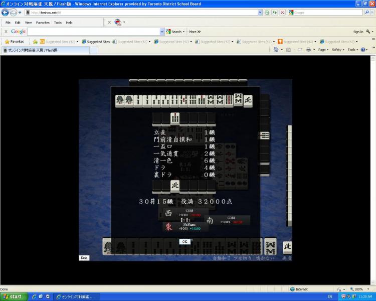This screenshot has height=301, width=376.
Task: Click the Home icon on the command bar
Action: click(276, 50)
